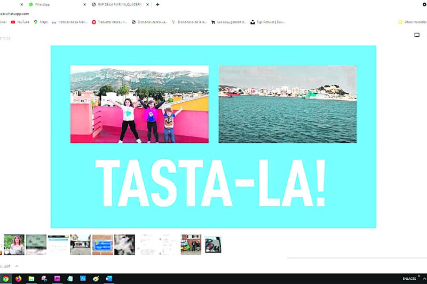Open the Maps bookmark
Viewport: 427px width, 284px height.
tap(41, 22)
